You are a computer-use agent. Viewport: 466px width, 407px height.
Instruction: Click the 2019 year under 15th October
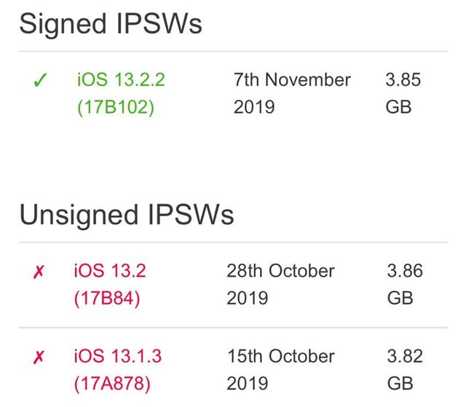[x=248, y=384]
